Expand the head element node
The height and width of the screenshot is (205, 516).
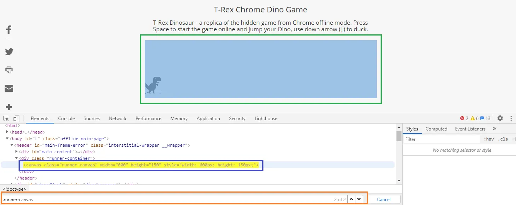pyautogui.click(x=7, y=132)
